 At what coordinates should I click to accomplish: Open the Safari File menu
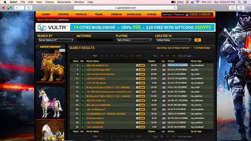coord(23,2)
